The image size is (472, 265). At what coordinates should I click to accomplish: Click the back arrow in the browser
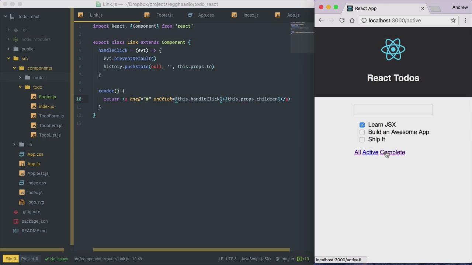321,21
